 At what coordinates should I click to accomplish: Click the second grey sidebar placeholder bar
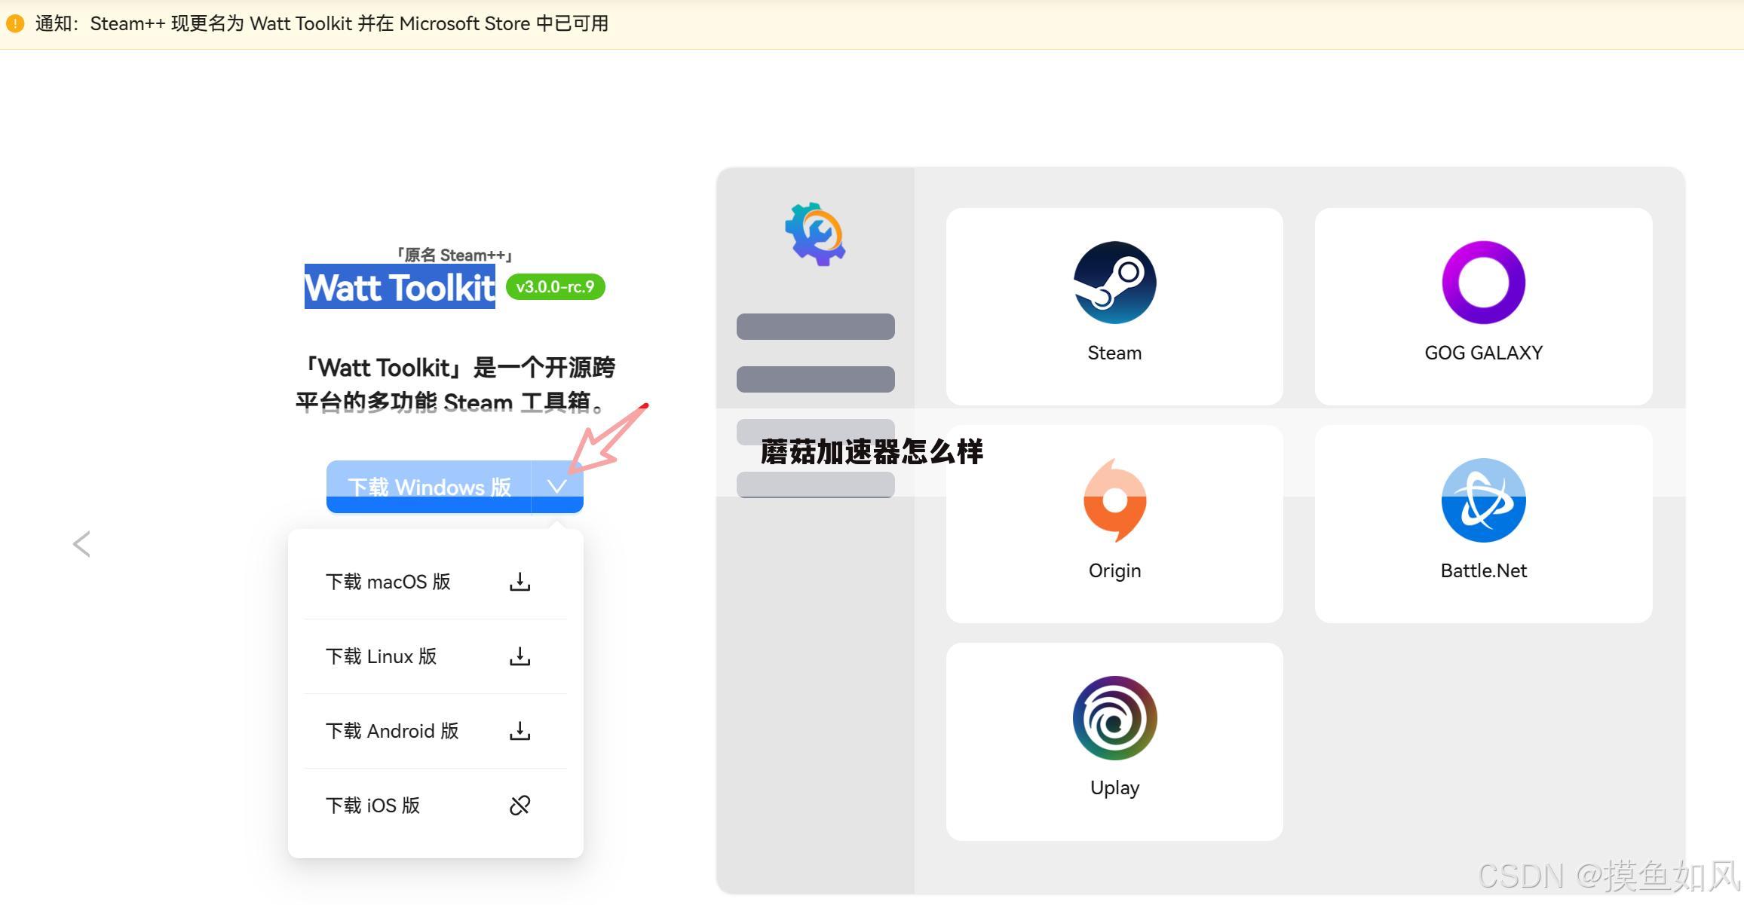(815, 379)
